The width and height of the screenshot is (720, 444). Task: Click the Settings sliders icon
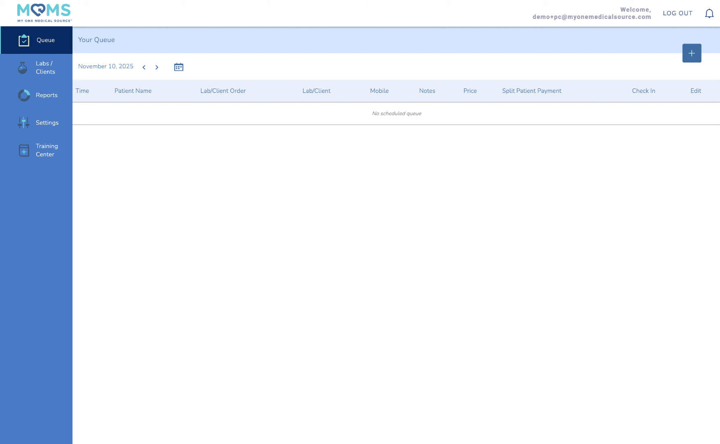(x=23, y=123)
